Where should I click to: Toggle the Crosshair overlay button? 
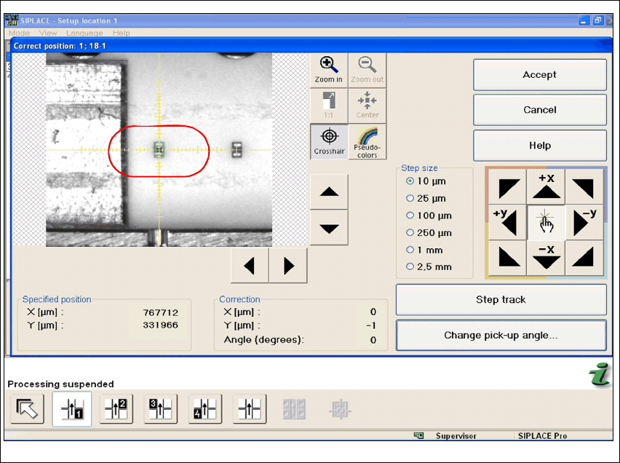coord(329,141)
